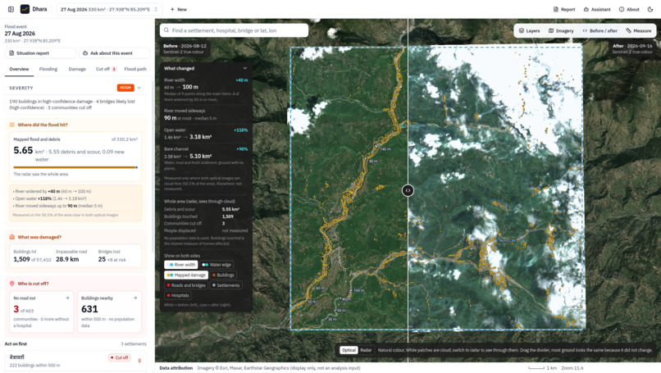Click the mapped flood and debris bar
Viewport: 661px width, 373px height.
pyautogui.click(x=75, y=167)
